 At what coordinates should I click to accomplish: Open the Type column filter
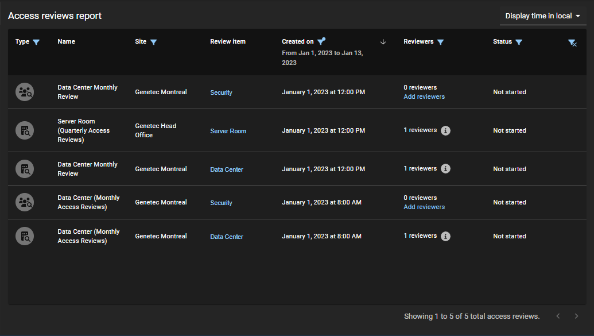[36, 42]
